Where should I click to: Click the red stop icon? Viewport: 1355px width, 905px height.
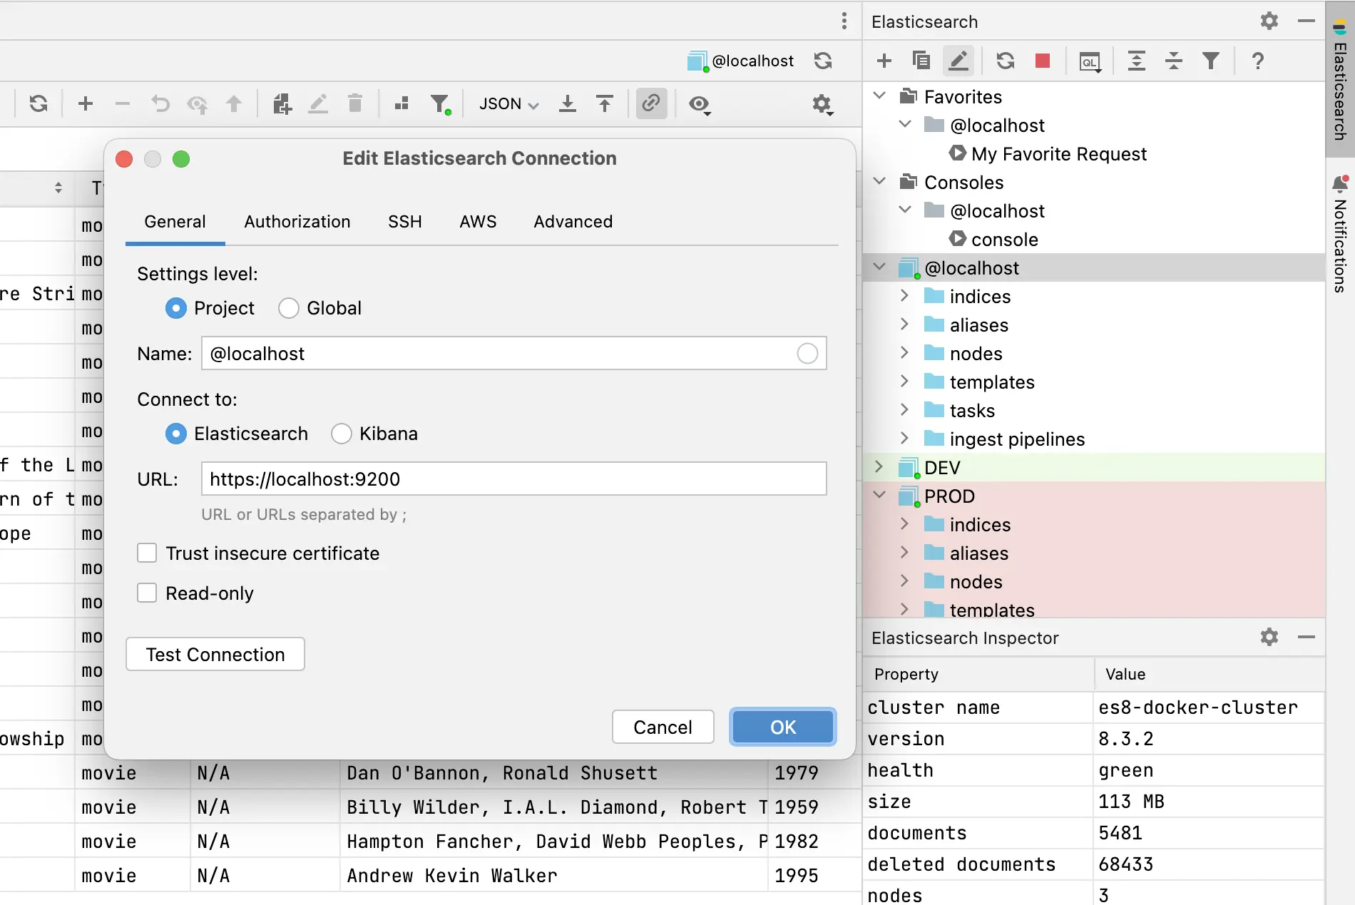[1043, 61]
